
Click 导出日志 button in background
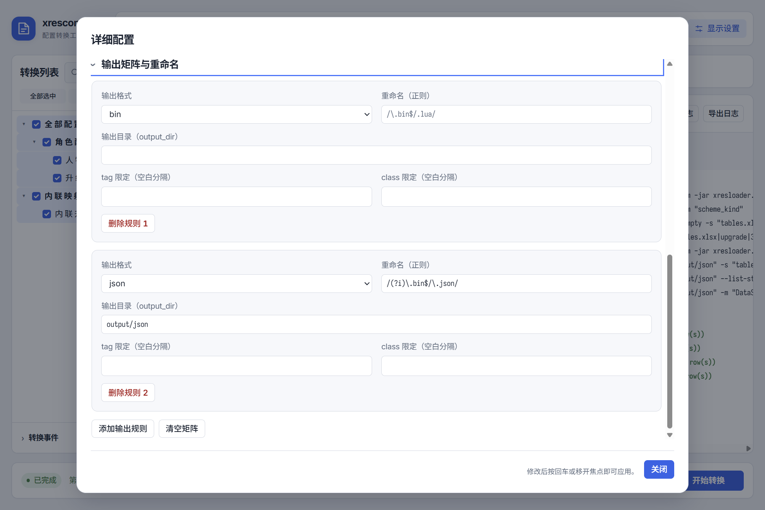723,114
